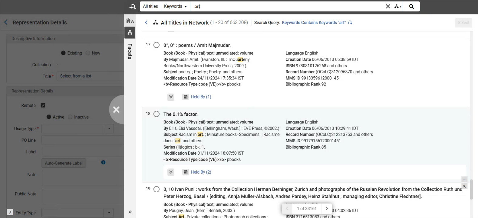This screenshot has width=478, height=218.
Task: Open the Facets side tab
Action: point(130,51)
